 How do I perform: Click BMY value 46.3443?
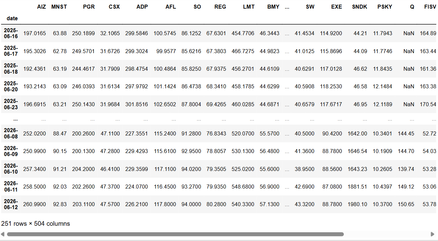click(x=270, y=33)
